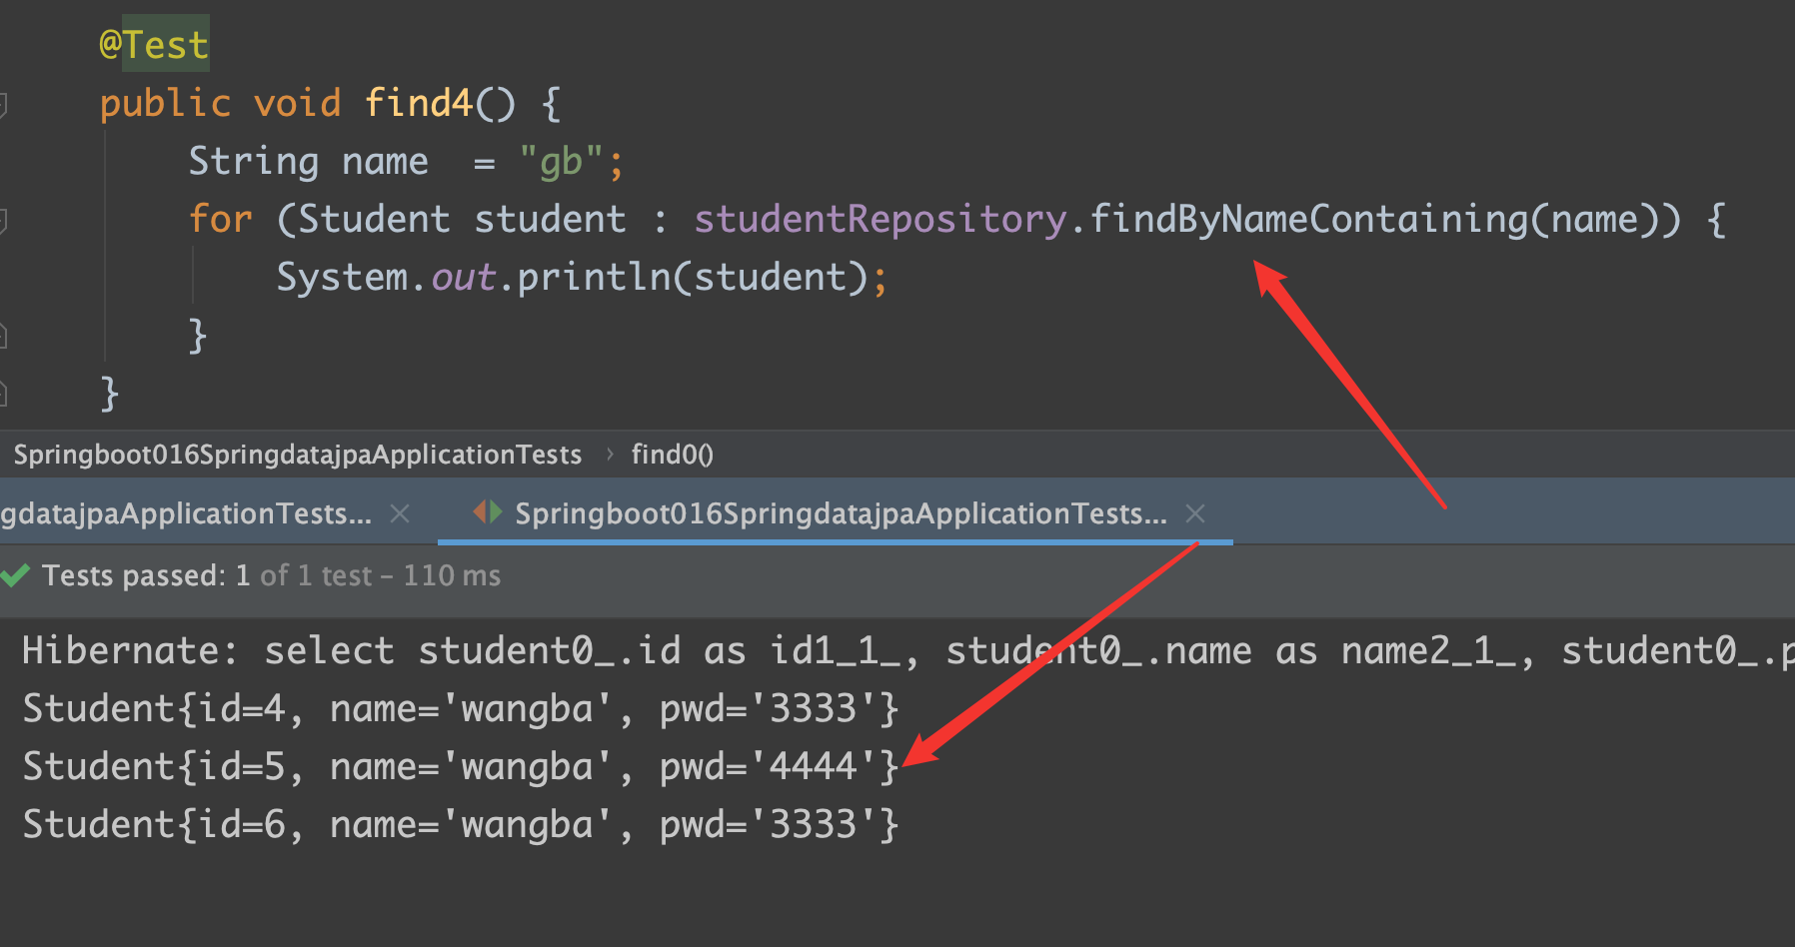Click fold marker at method closing brace
Image resolution: width=1795 pixels, height=947 pixels.
[3, 394]
